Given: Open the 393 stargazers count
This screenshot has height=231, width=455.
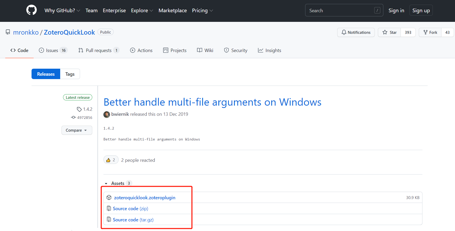Looking at the screenshot, I should pos(408,32).
